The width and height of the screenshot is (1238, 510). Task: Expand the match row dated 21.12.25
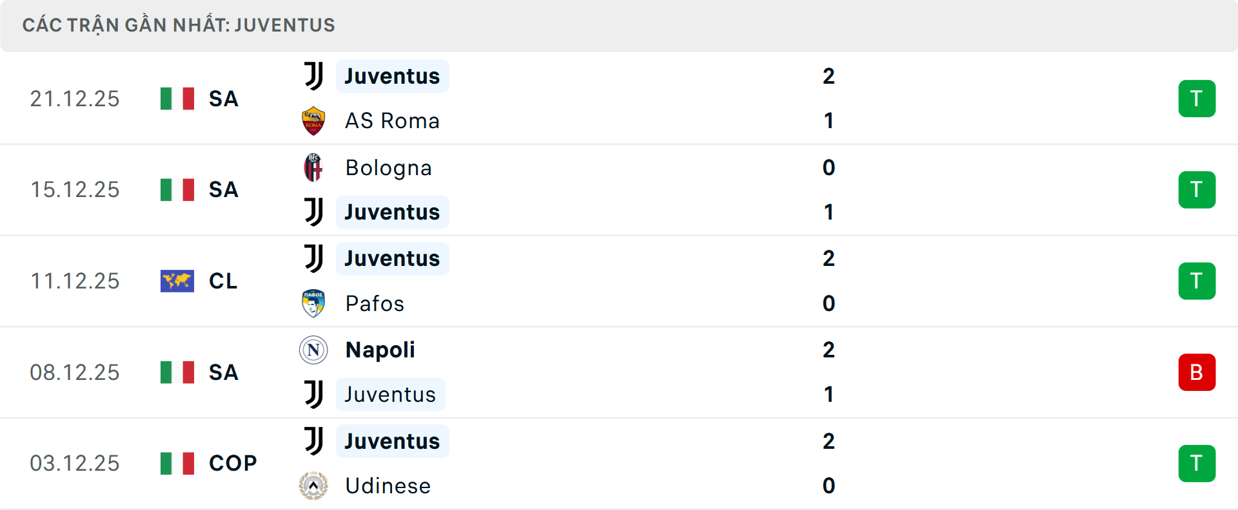619,98
